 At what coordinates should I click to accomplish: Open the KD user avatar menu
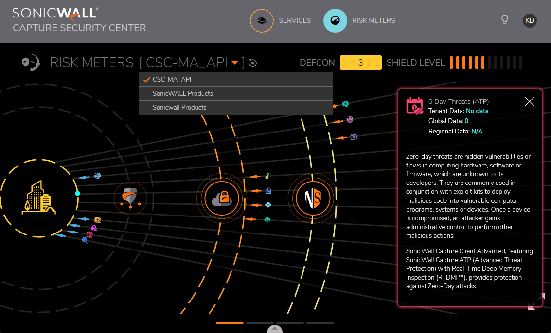[530, 20]
